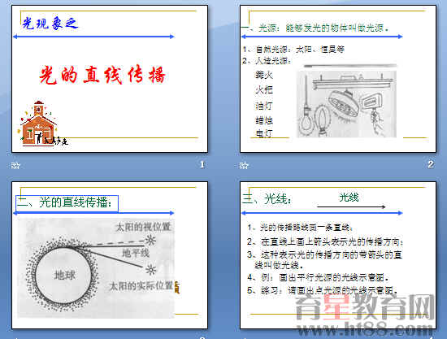Select slide 1 titled 光的直线传播

[110, 79]
